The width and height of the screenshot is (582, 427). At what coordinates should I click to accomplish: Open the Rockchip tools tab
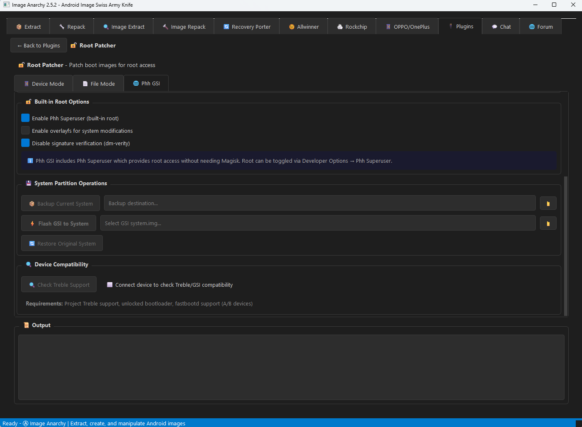click(352, 26)
